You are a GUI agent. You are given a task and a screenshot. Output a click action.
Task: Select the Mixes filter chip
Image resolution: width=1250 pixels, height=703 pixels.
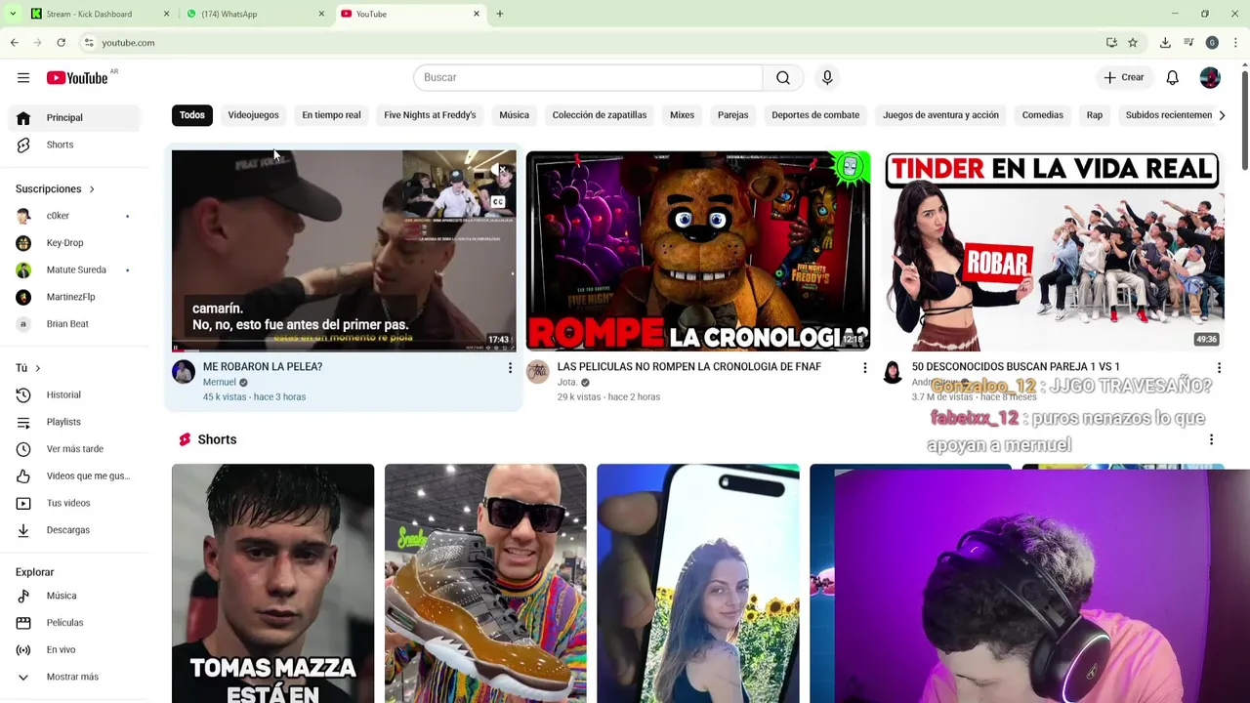click(x=682, y=115)
